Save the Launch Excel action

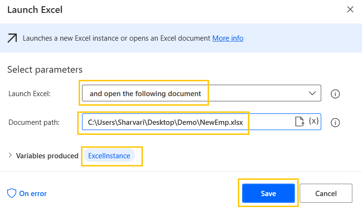coord(269,193)
